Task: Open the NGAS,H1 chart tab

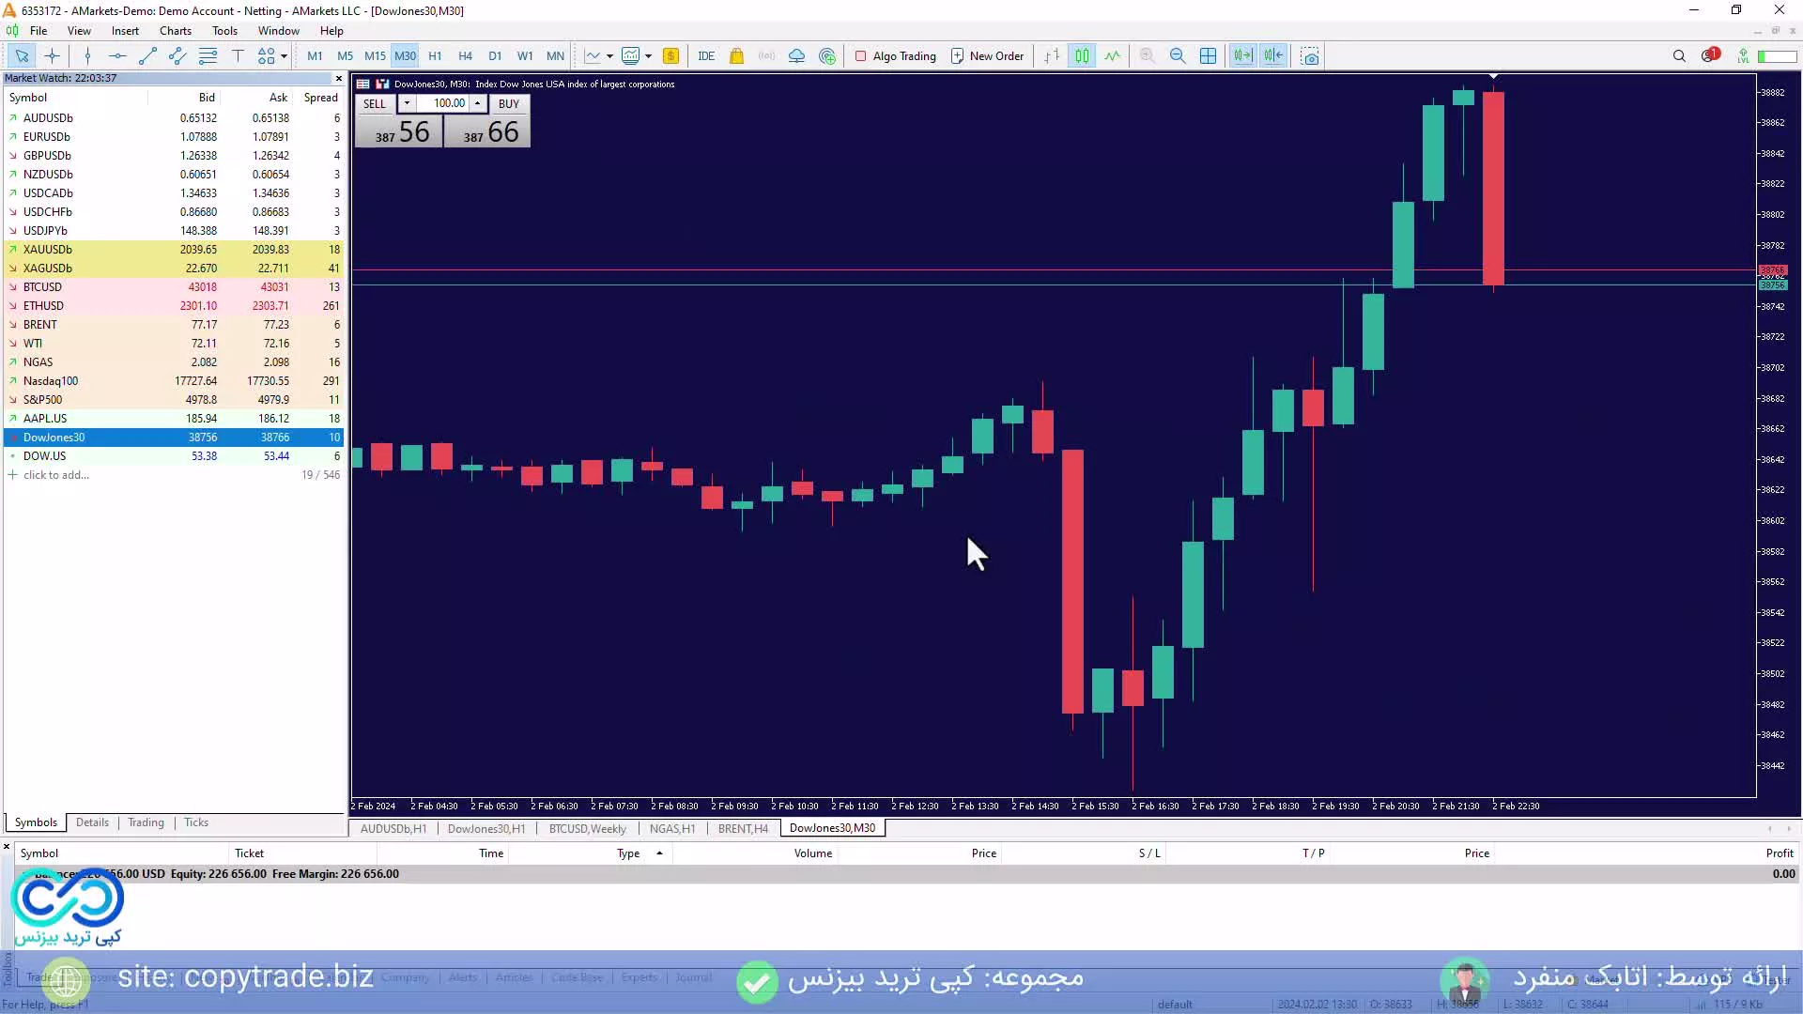Action: pos(672,829)
